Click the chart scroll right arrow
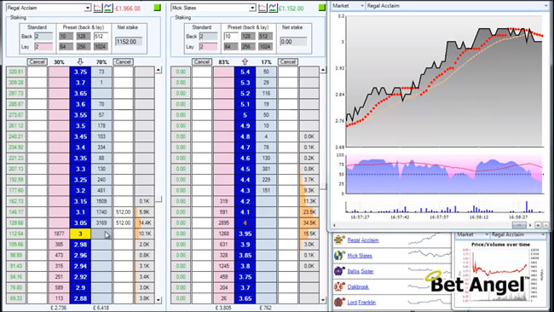 point(530,225)
